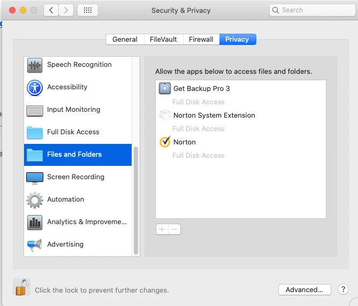358x306 pixels.
Task: Click into the Search field
Action: [x=312, y=10]
